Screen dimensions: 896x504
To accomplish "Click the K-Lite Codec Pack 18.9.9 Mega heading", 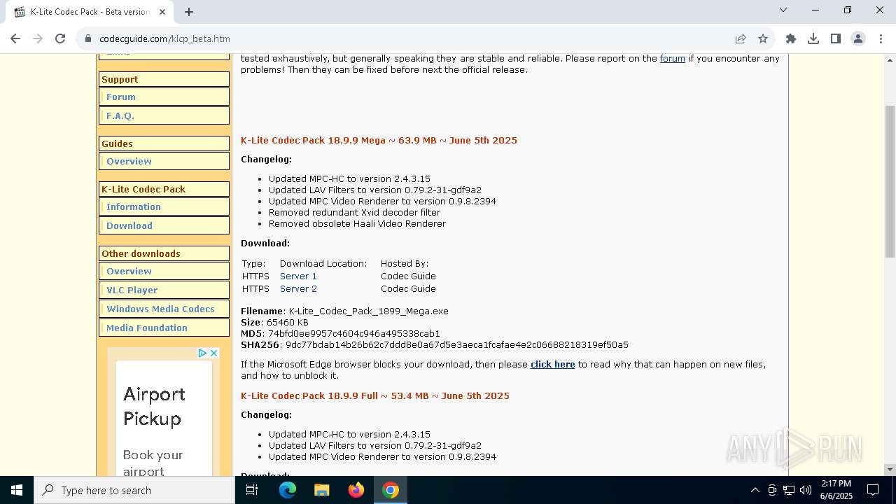I will click(379, 140).
